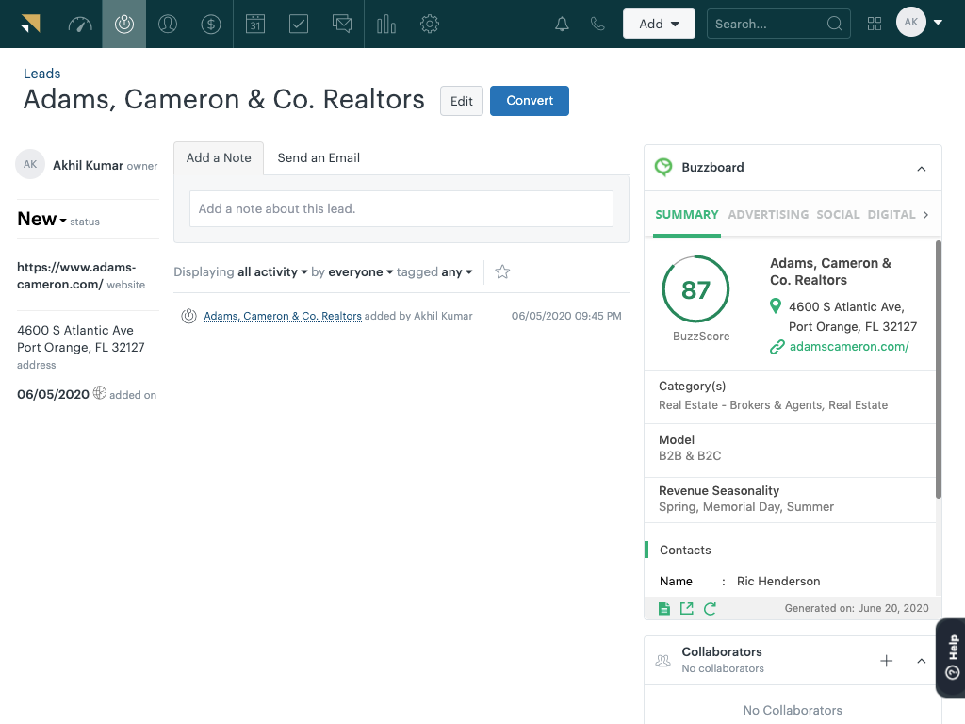Click the notifications bell icon
This screenshot has height=724, width=965.
(x=562, y=25)
